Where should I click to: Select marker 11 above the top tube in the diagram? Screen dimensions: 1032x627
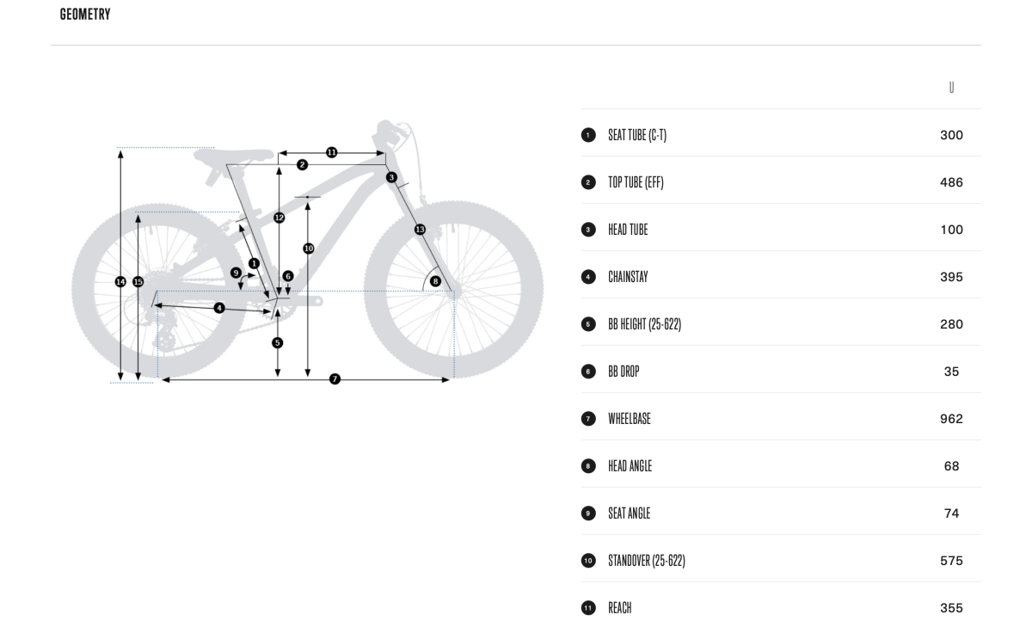(x=331, y=152)
